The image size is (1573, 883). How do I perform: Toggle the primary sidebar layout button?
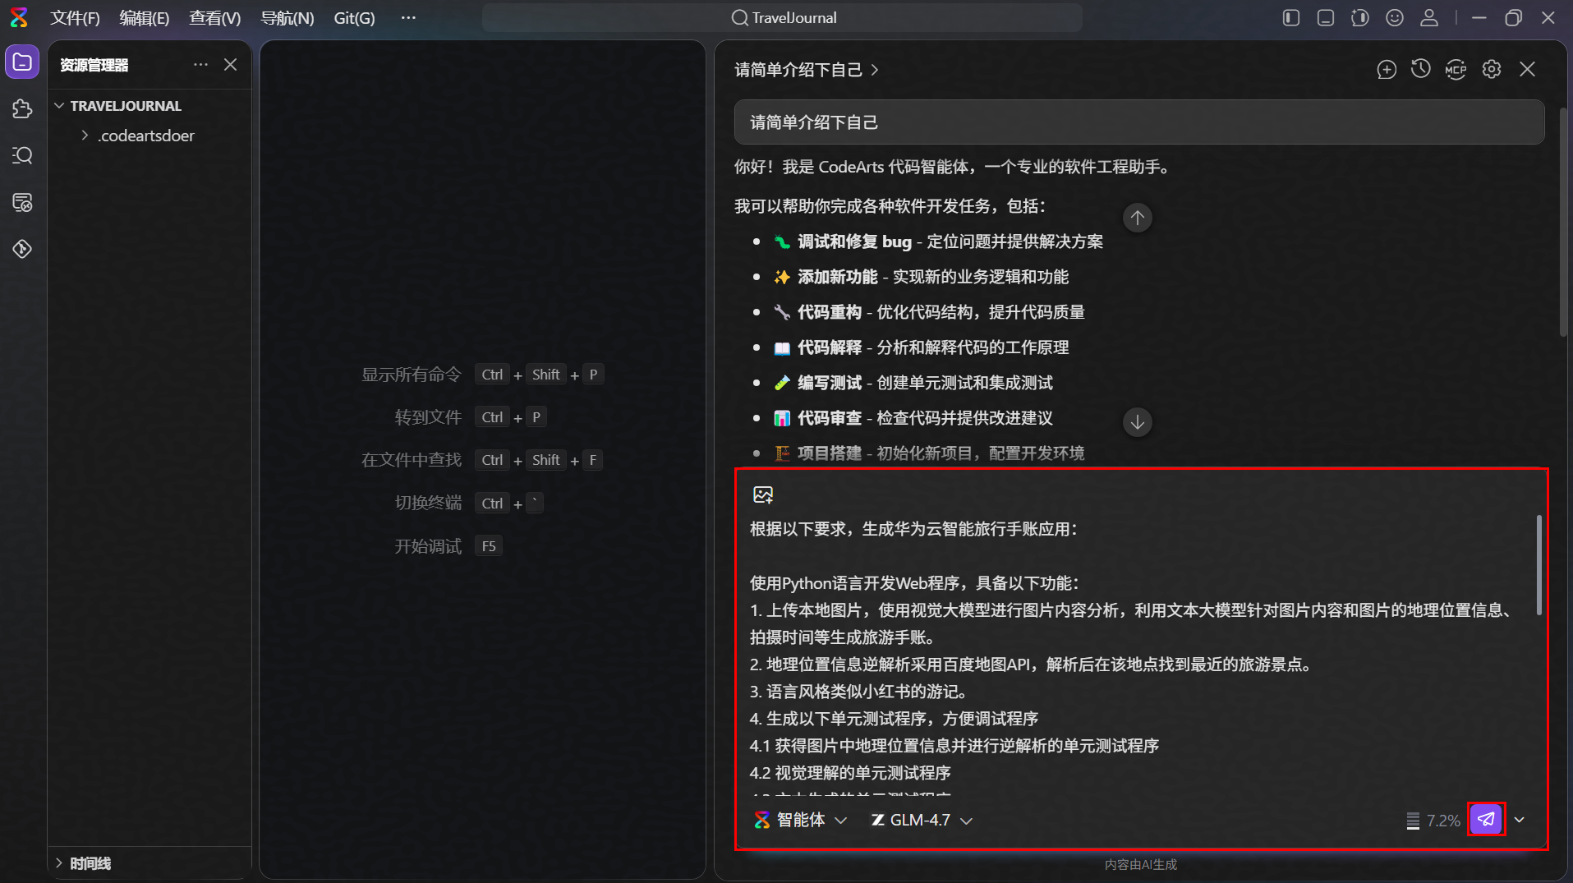click(x=1291, y=18)
